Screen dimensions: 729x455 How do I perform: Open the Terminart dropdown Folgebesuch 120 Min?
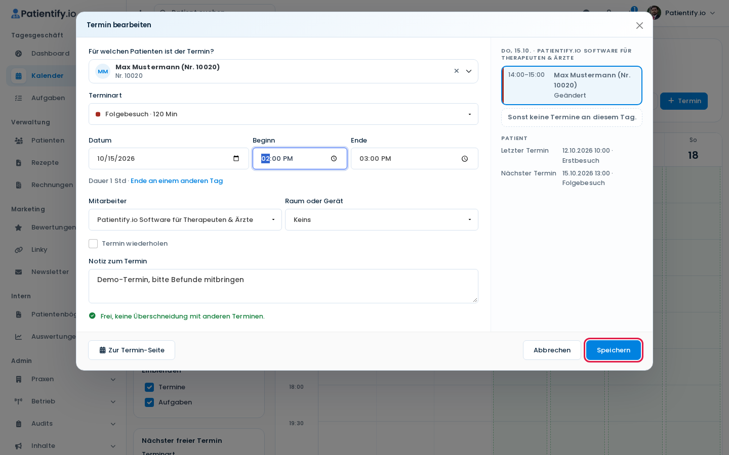[283, 114]
